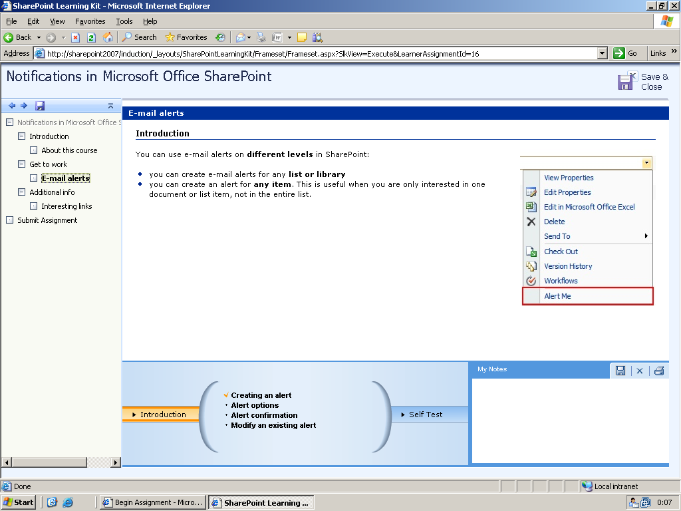Expand the Links toolbar chevron
This screenshot has height=511, width=681.
674,51
